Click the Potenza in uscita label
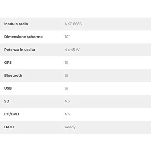Screen dimensions: 151x151 20,50
